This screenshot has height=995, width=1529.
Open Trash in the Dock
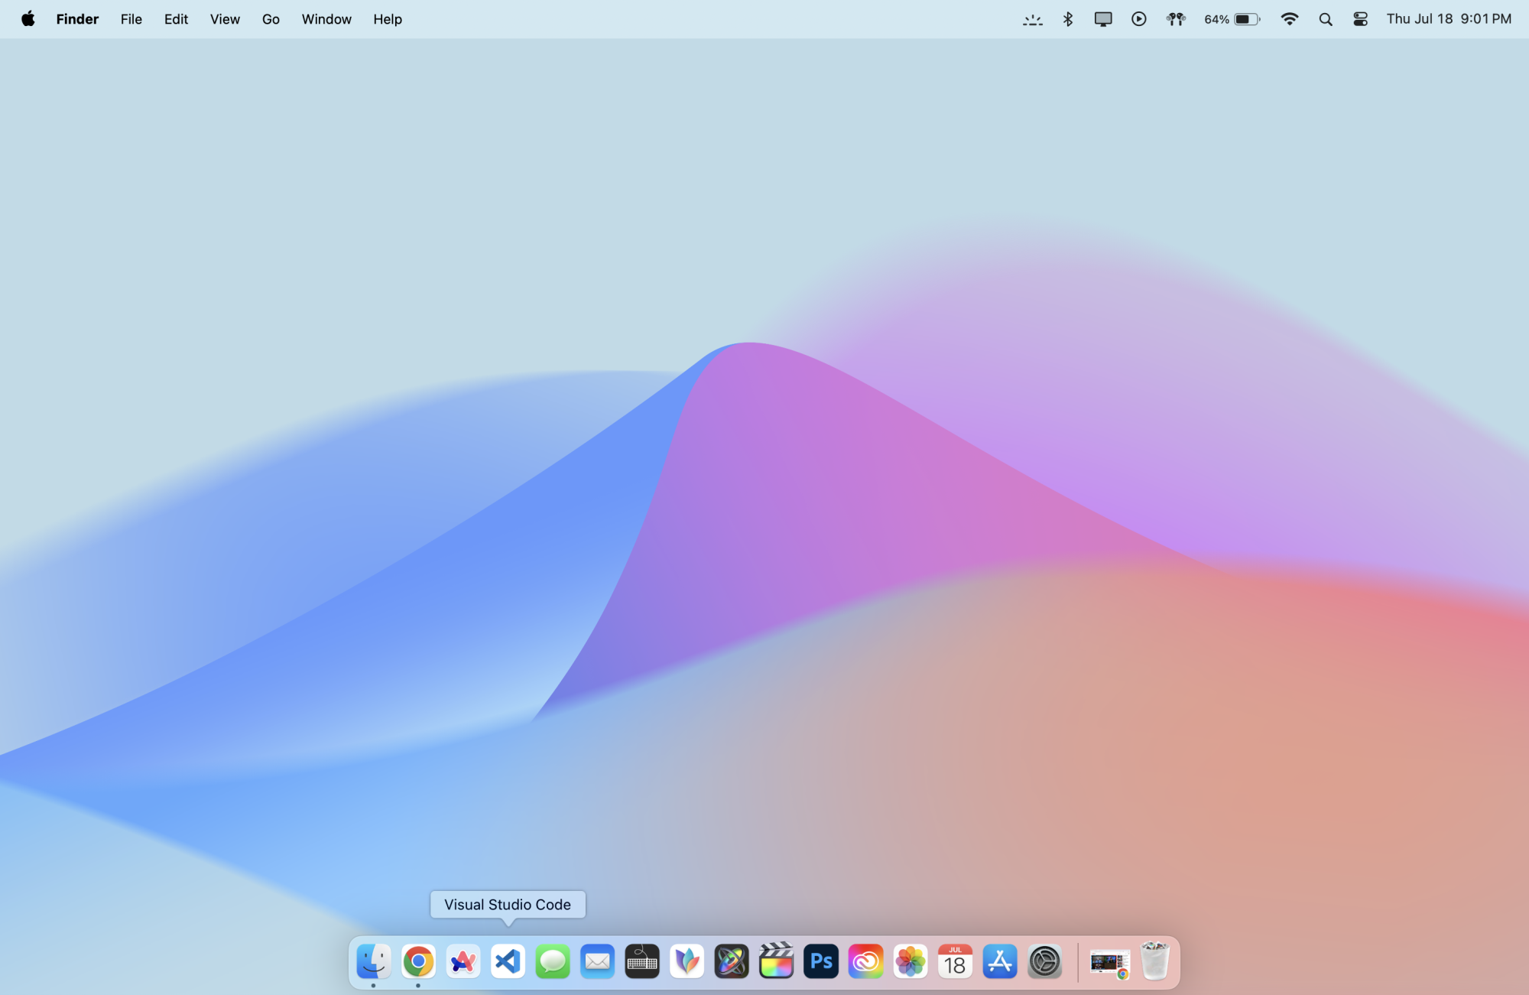(x=1154, y=961)
